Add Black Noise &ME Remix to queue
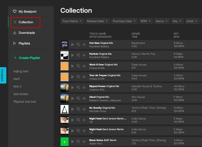 point(78,142)
